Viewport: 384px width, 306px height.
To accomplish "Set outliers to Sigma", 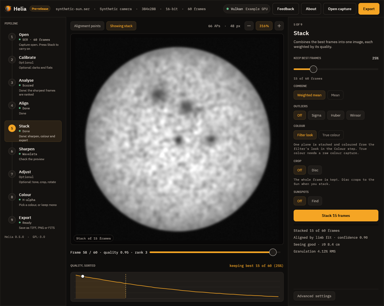I will (316, 115).
